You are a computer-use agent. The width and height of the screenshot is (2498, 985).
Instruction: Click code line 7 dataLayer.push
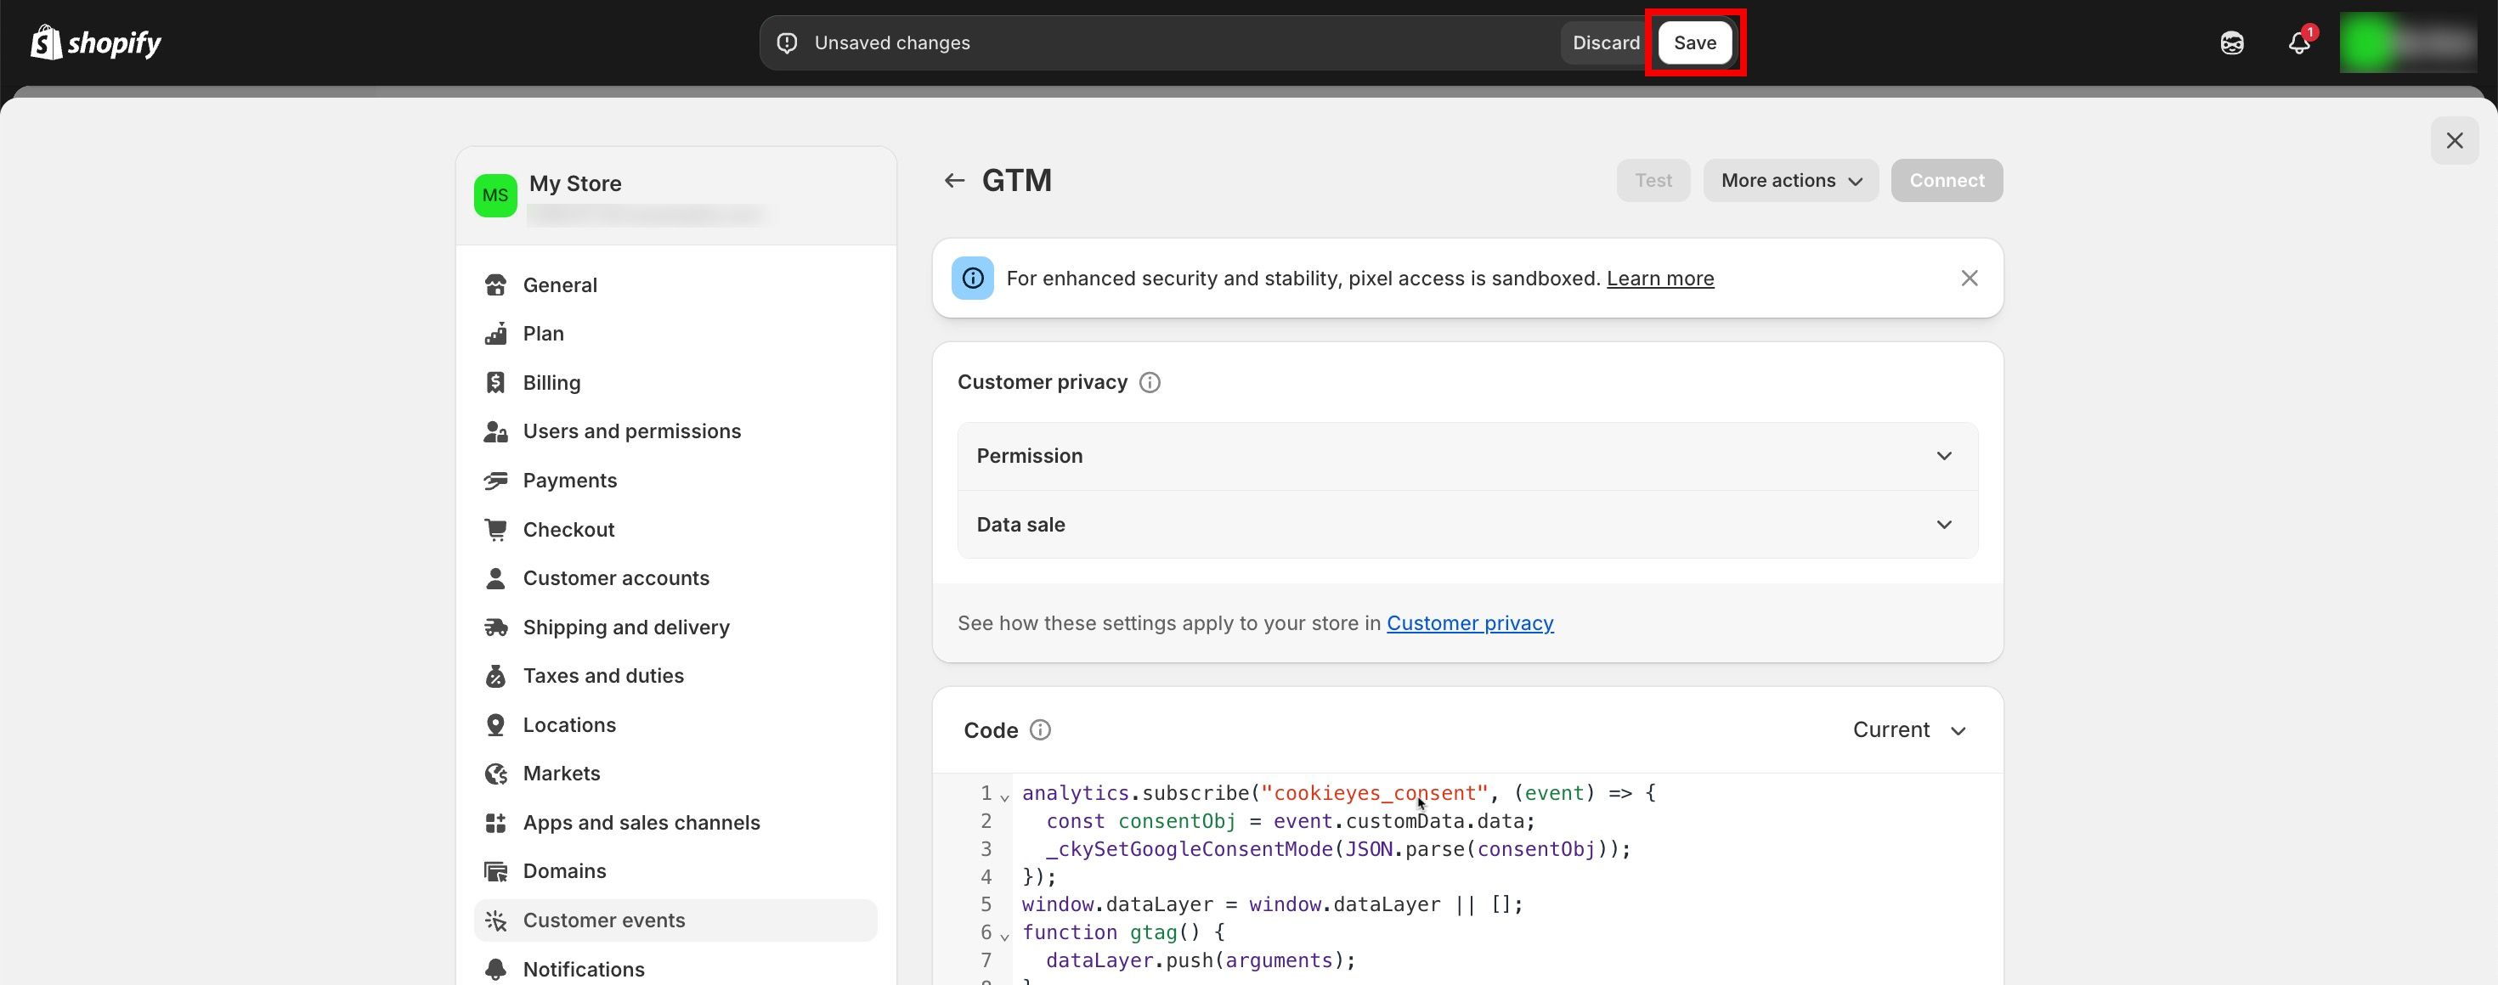[1201, 960]
